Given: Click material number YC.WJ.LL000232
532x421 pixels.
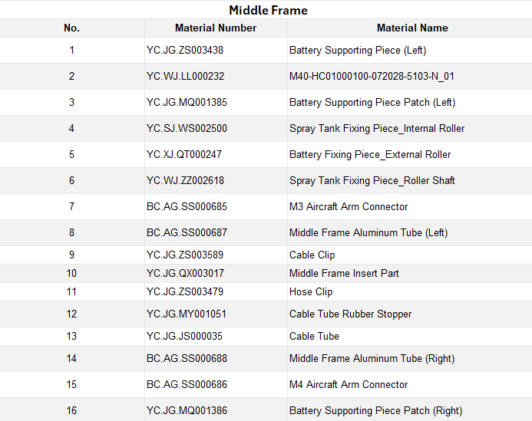Looking at the screenshot, I should pos(216,76).
